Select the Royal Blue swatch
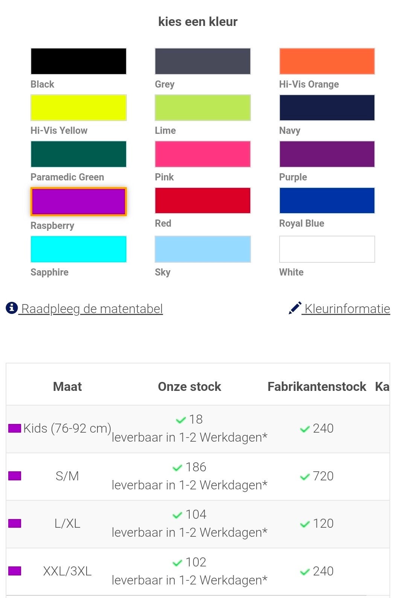 tap(327, 200)
